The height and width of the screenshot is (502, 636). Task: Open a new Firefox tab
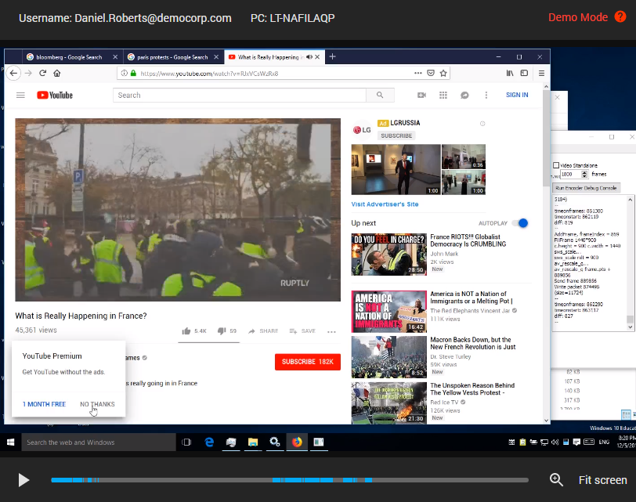(333, 56)
